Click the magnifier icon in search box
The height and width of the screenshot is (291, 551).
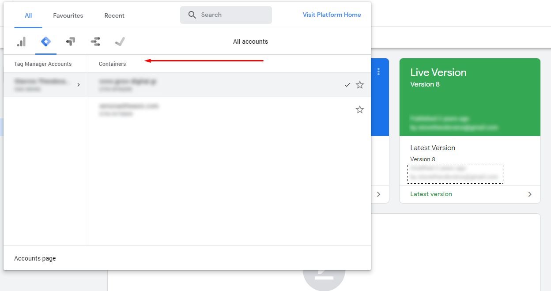pos(192,15)
